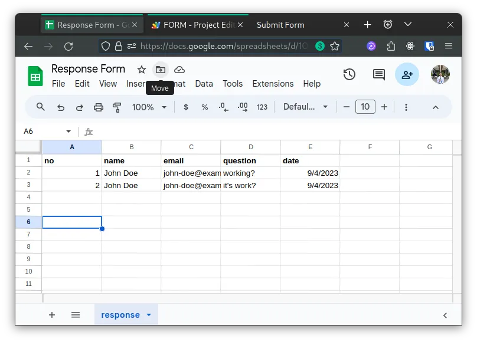Viewport: 477px width, 342px height.
Task: Switch to the Submit Form browser tab
Action: [x=281, y=25]
